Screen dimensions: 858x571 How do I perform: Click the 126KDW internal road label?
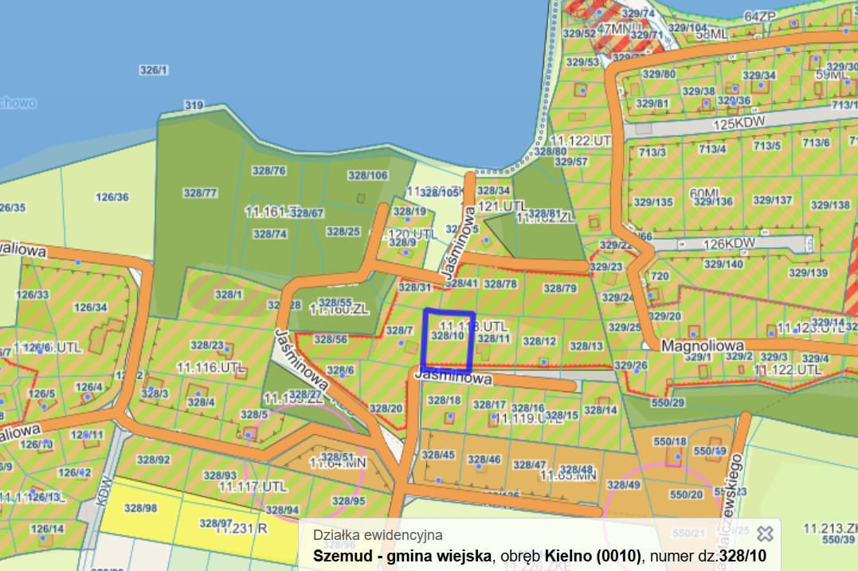pos(728,244)
